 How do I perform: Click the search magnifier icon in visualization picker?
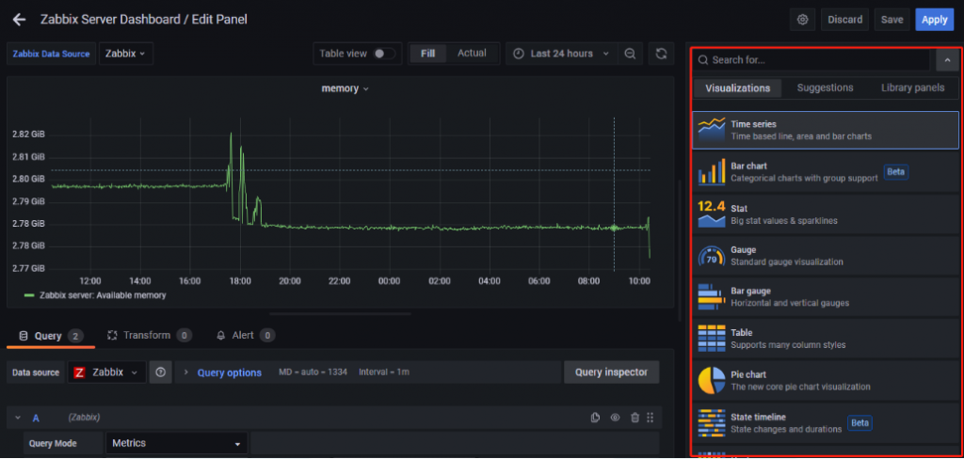coord(702,60)
